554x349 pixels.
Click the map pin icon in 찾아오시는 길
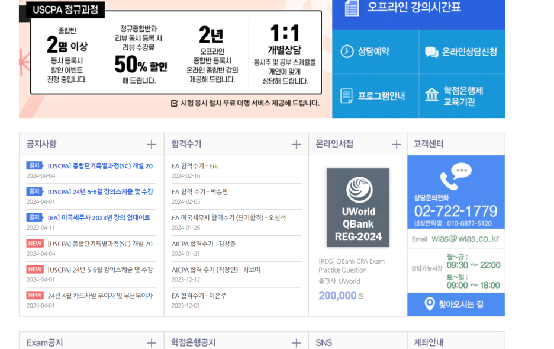(429, 304)
